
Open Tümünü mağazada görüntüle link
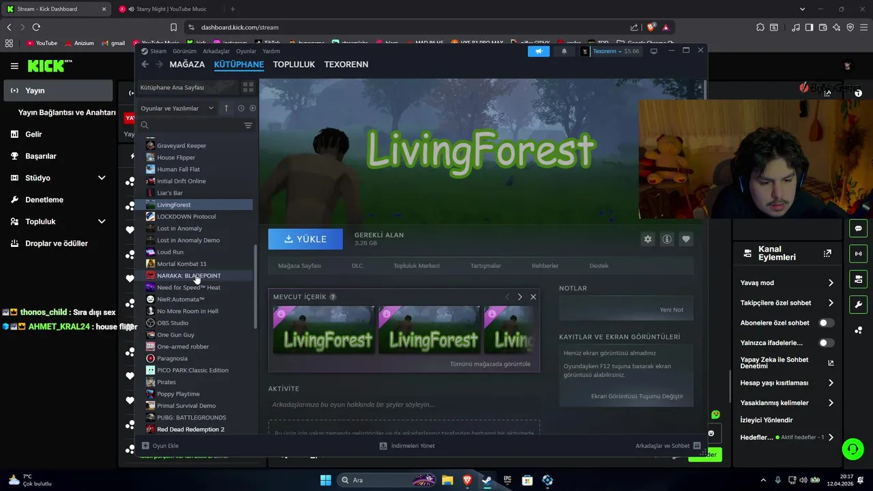click(x=490, y=363)
